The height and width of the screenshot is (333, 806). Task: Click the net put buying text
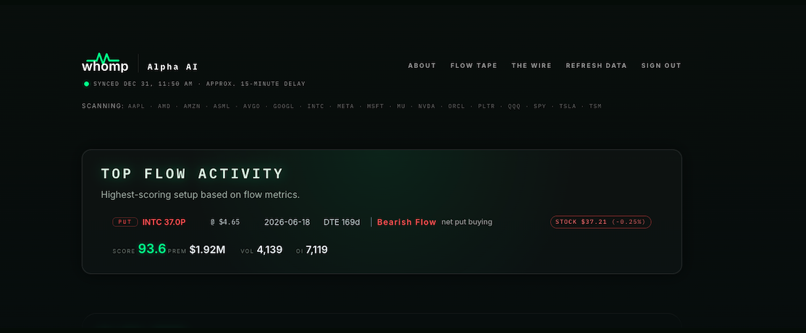[467, 222]
